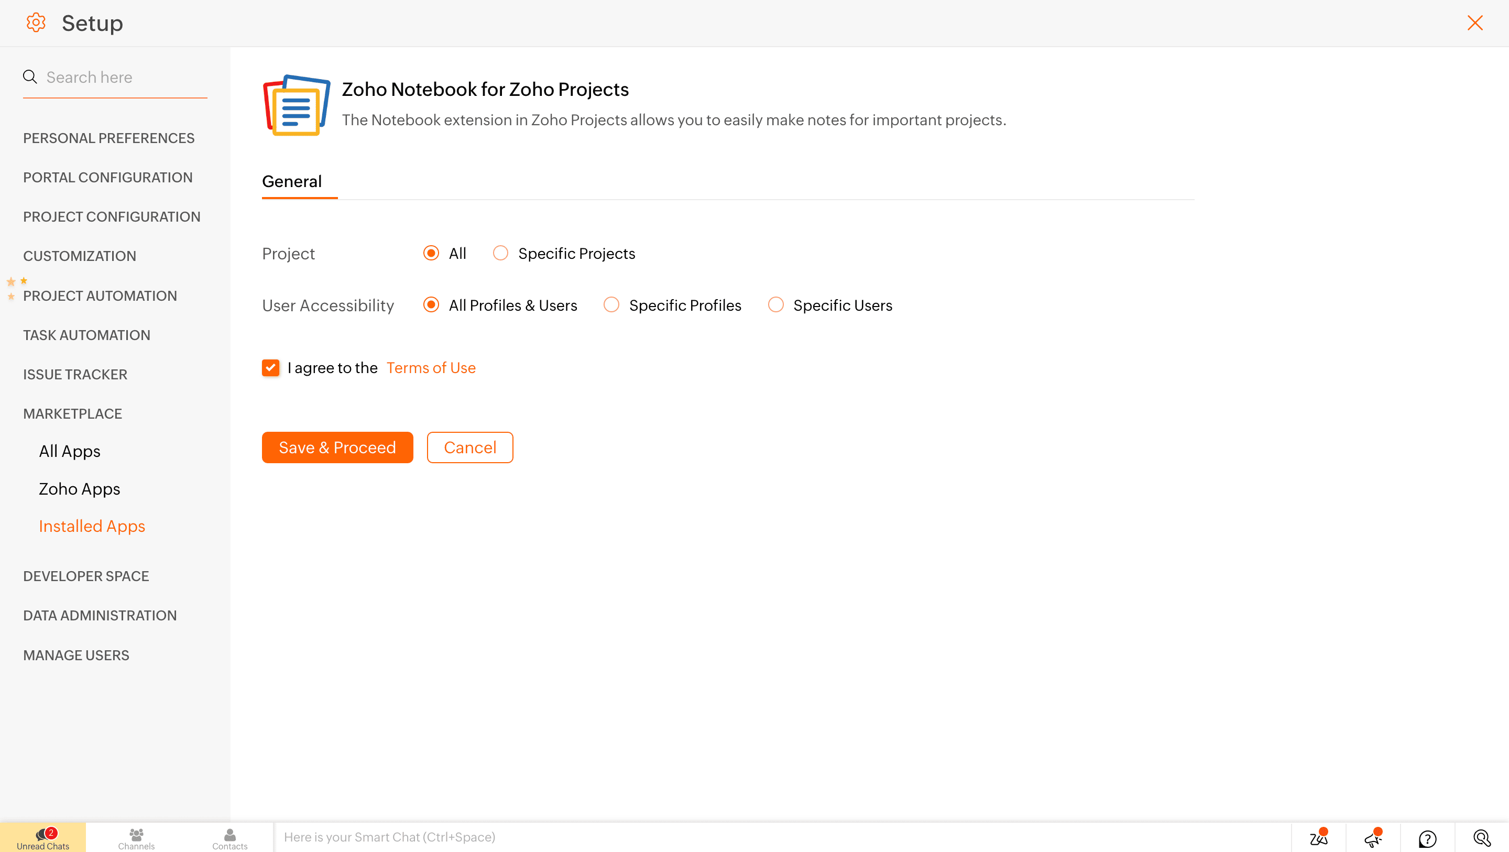Screen dimensions: 1509x852
Task: Open the Terms of Use link
Action: pyautogui.click(x=431, y=367)
